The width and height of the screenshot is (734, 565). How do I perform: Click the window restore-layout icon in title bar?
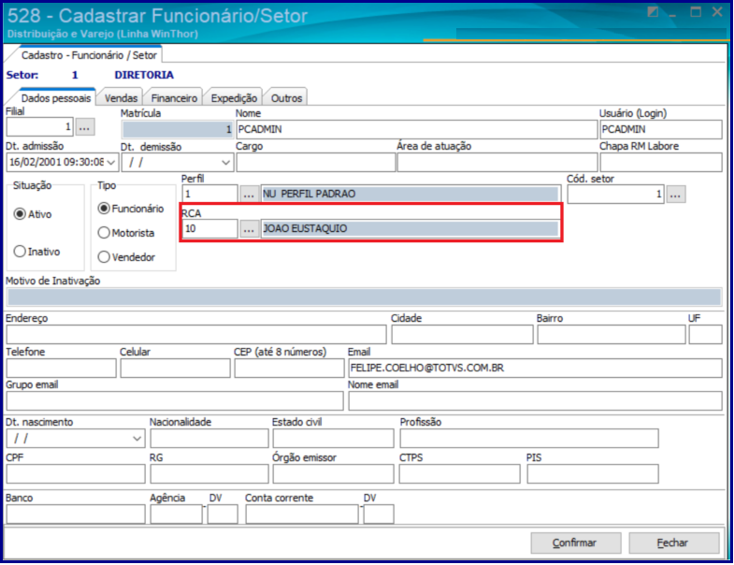(x=652, y=12)
